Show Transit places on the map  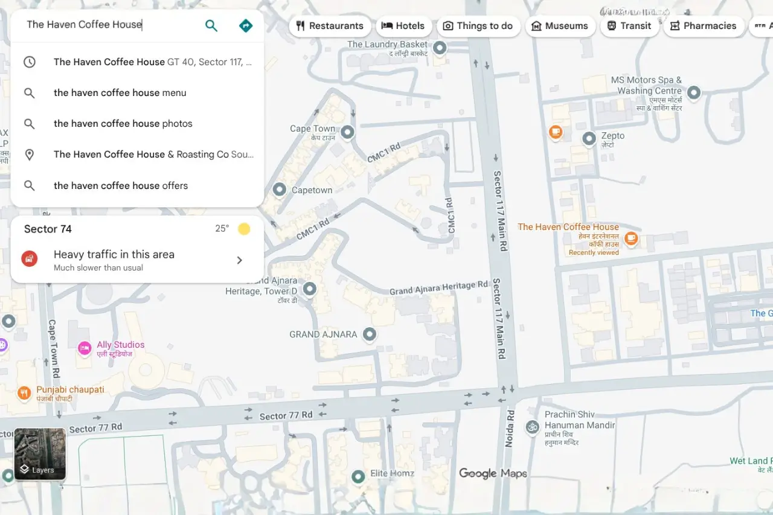(629, 26)
